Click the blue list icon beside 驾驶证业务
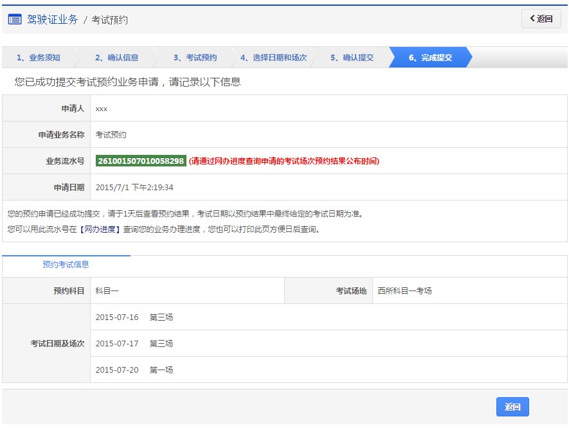This screenshot has width=569, height=428. [x=14, y=19]
